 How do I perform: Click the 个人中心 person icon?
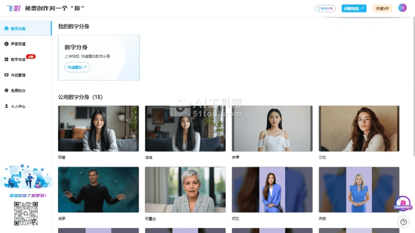pyautogui.click(x=6, y=106)
